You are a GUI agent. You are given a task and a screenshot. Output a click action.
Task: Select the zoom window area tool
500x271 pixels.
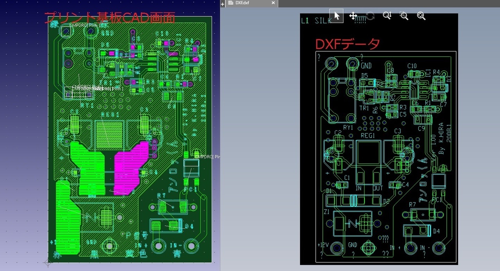click(x=404, y=16)
